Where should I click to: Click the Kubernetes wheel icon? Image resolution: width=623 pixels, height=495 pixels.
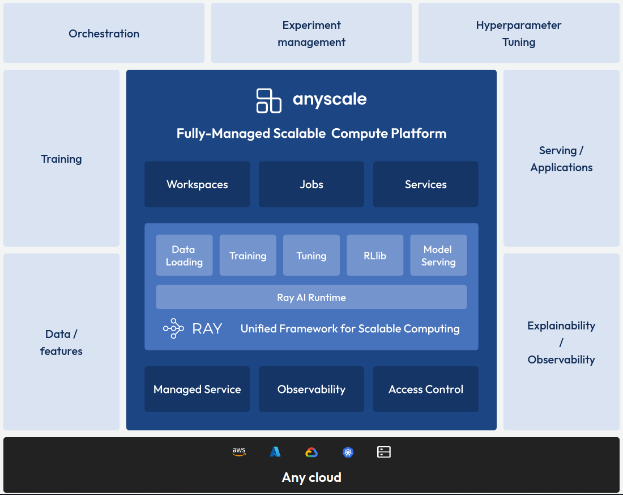tap(348, 452)
